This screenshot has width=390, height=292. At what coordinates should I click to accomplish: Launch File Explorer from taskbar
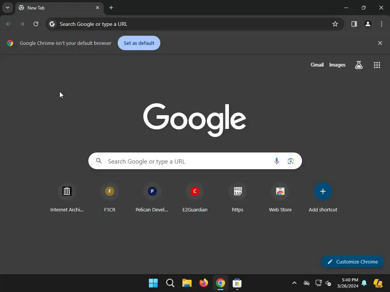tap(187, 283)
